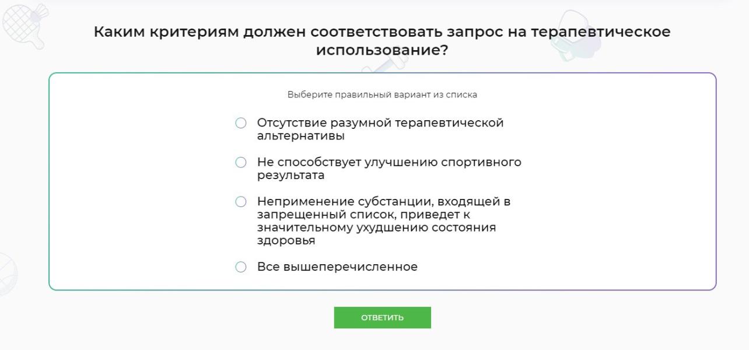Screen dimensions: 749x350
Task: Click answer text 'Отсутствие разумной терапевтической альтернативы'
Action: point(380,129)
